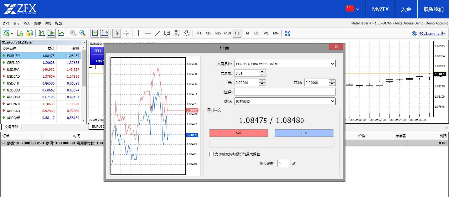Open the 帮助 menu
449x197 pixels.
pos(58,23)
